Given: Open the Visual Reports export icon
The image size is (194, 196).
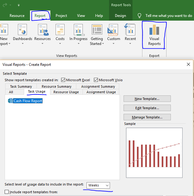Looking at the screenshot, I should click(154, 35).
